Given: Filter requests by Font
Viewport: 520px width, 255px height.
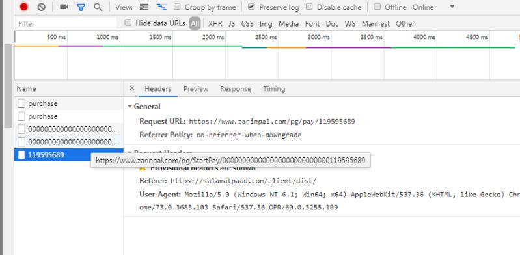Looking at the screenshot, I should (312, 24).
